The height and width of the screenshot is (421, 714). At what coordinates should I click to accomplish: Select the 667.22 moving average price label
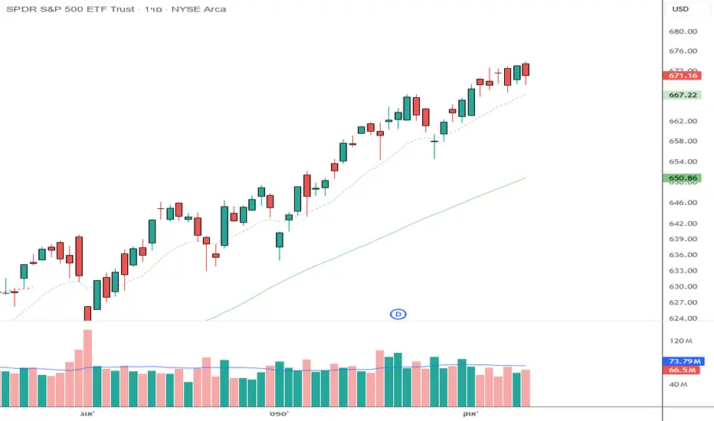coord(683,96)
